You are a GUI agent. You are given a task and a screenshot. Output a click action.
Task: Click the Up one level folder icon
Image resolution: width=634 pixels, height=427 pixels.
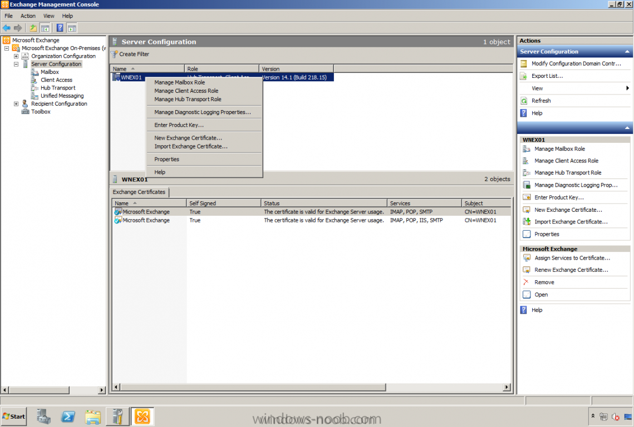point(33,28)
